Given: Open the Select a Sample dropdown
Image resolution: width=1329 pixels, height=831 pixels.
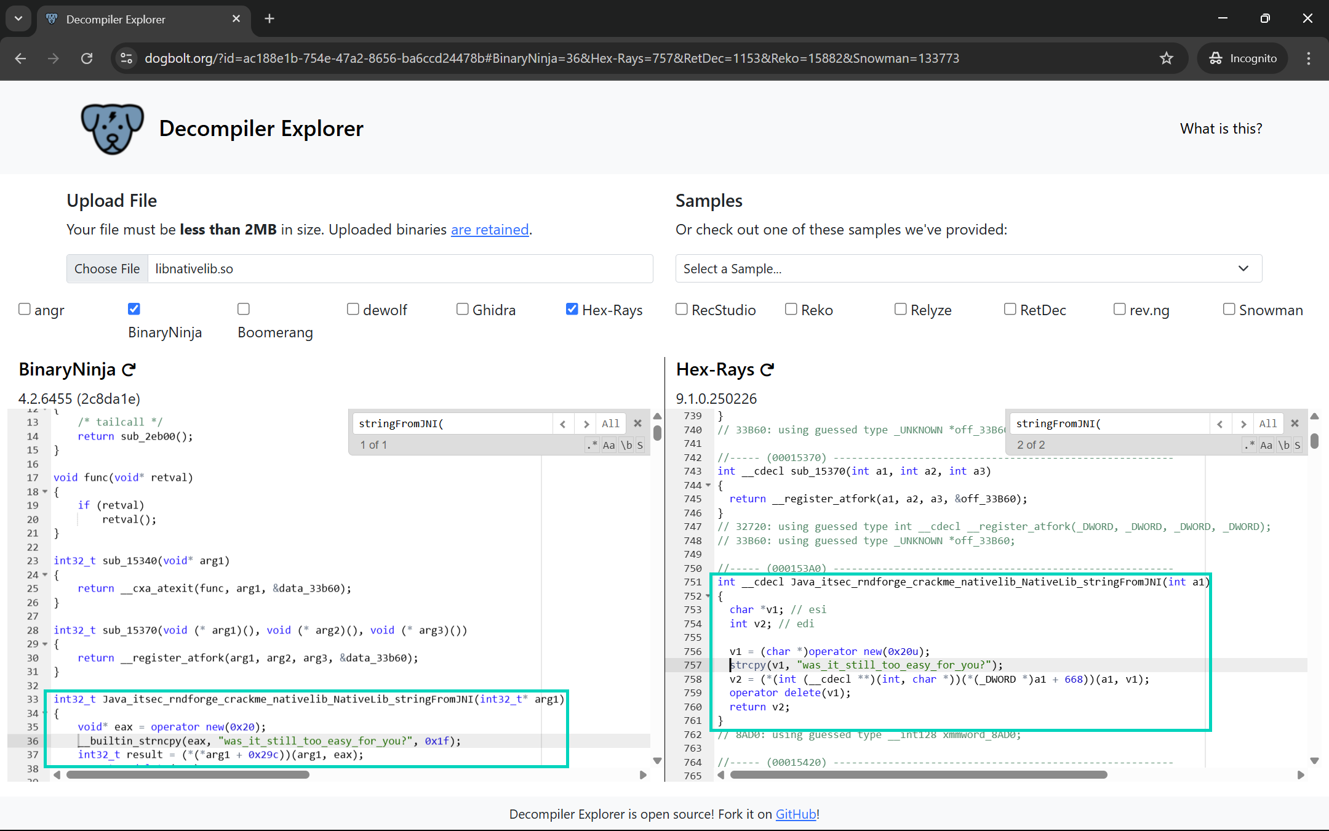Looking at the screenshot, I should click(968, 268).
